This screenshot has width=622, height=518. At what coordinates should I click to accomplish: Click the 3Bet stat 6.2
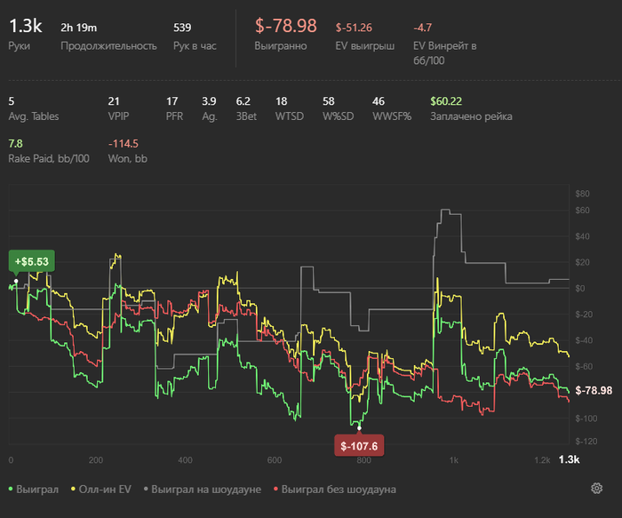[243, 101]
